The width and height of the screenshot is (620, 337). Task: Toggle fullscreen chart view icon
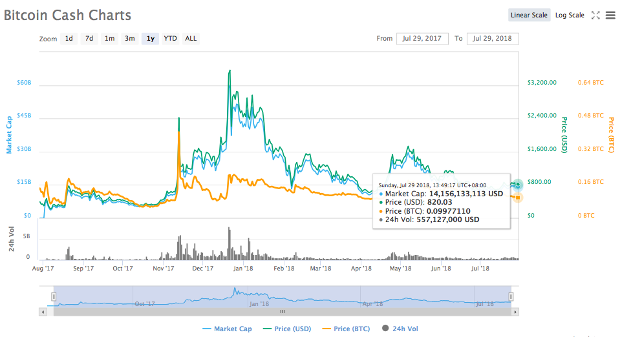click(595, 15)
